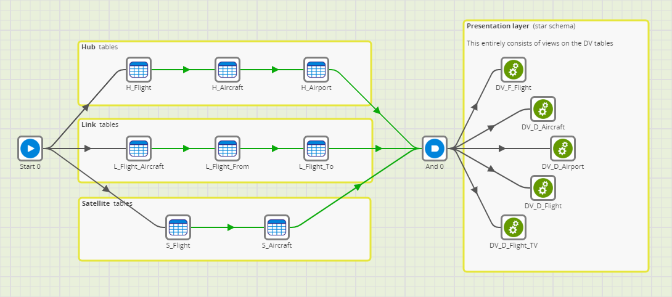Select the Start 0 component icon
672x297 pixels.
point(30,148)
